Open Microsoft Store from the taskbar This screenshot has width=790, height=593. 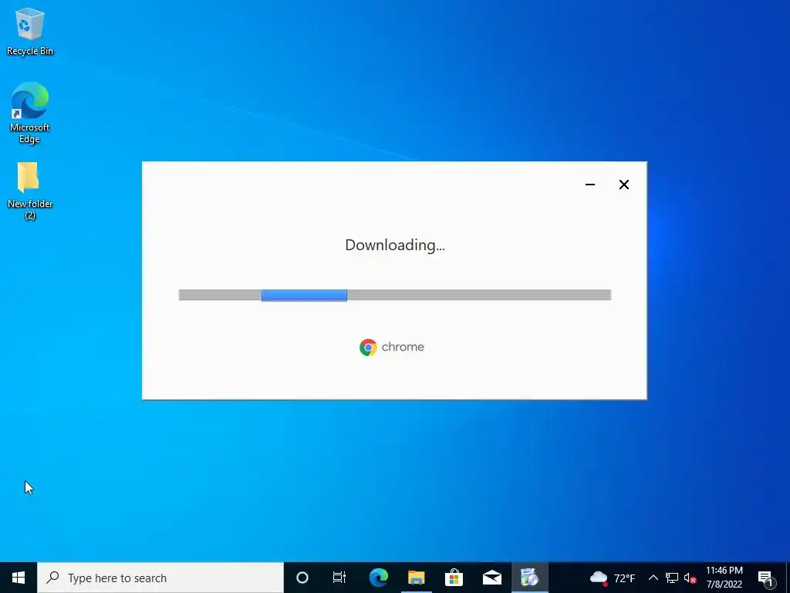click(x=454, y=578)
